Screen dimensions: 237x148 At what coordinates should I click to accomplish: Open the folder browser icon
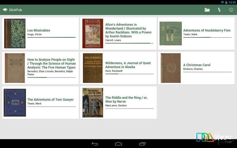point(207,10)
